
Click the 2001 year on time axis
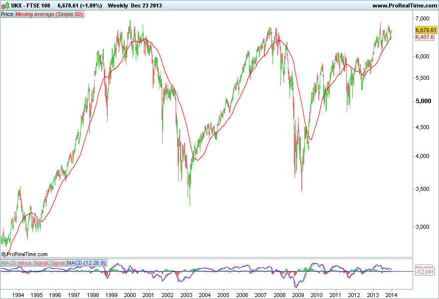[x=148, y=295]
